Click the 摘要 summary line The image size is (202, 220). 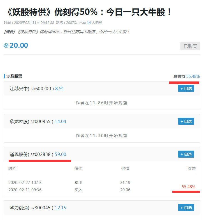67,32
